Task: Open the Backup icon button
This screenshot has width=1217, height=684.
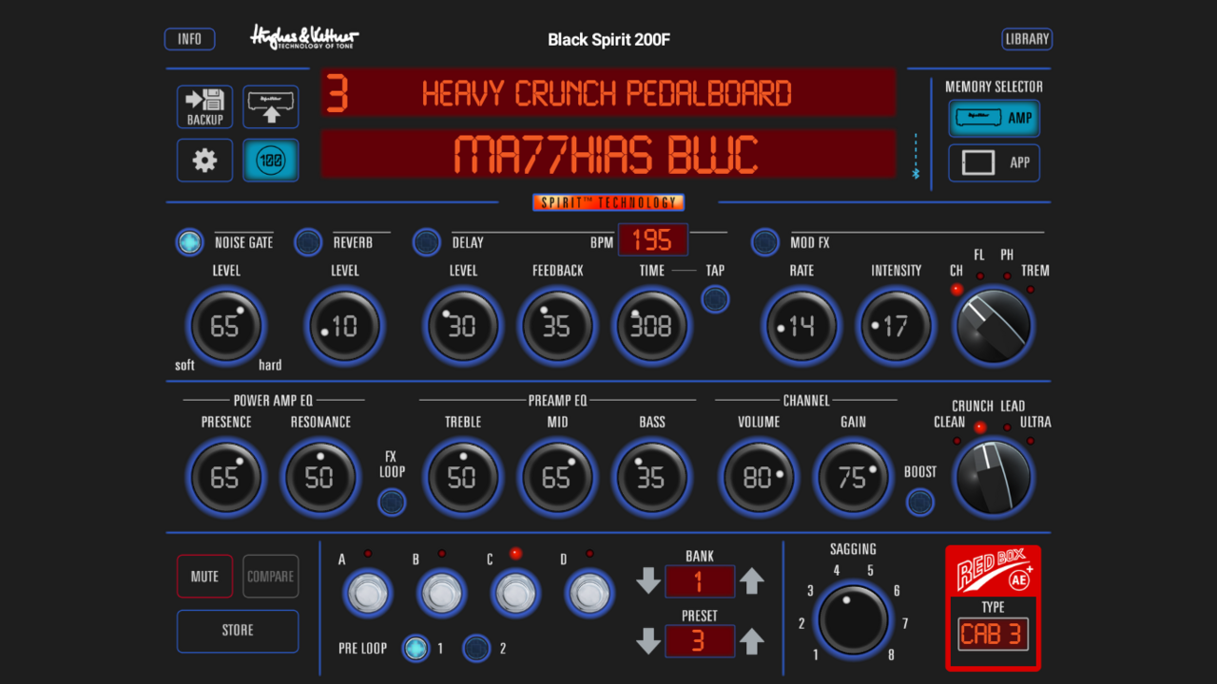Action: point(204,106)
